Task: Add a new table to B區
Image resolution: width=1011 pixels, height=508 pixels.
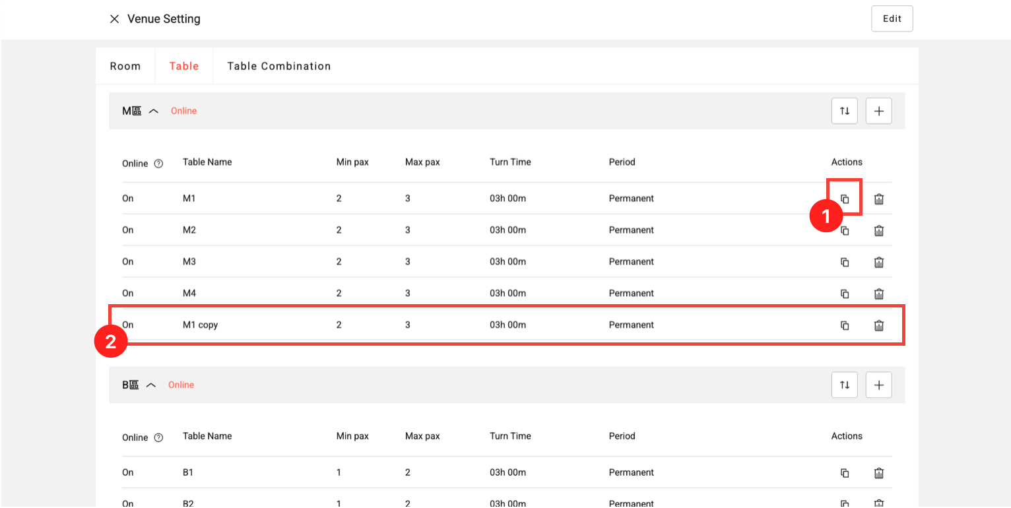Action: pyautogui.click(x=878, y=385)
